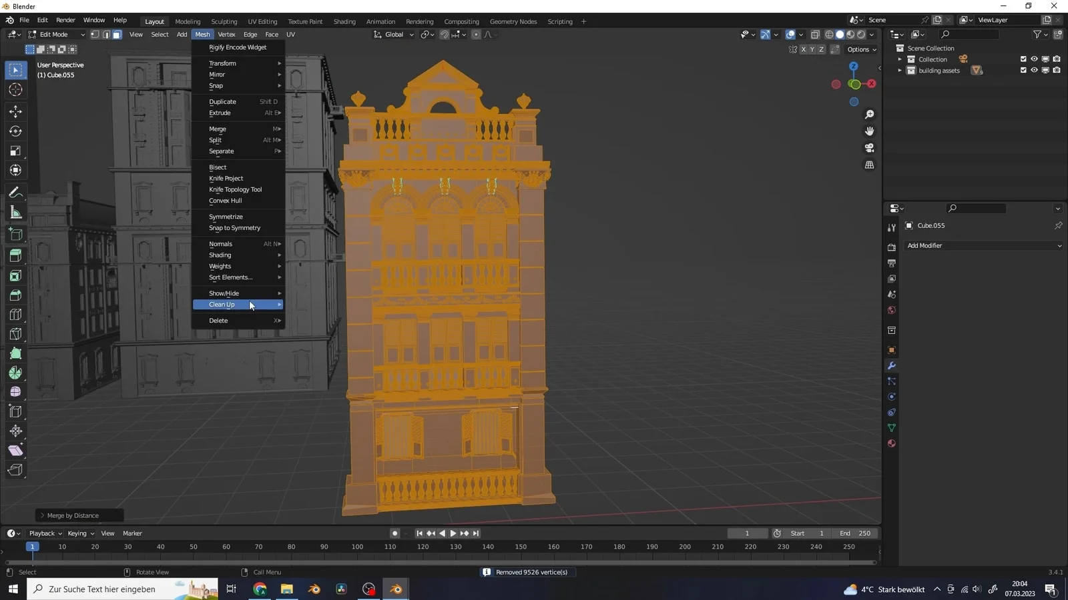
Task: Select the Loop Cut tool
Action: point(15,314)
